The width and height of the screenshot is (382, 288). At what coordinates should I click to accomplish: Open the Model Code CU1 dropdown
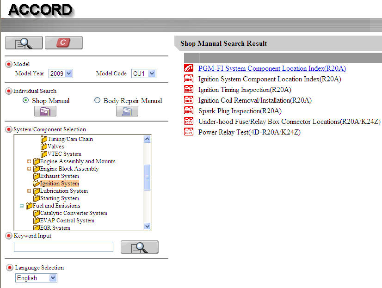144,74
